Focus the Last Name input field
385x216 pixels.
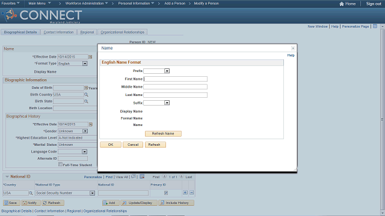(175, 95)
